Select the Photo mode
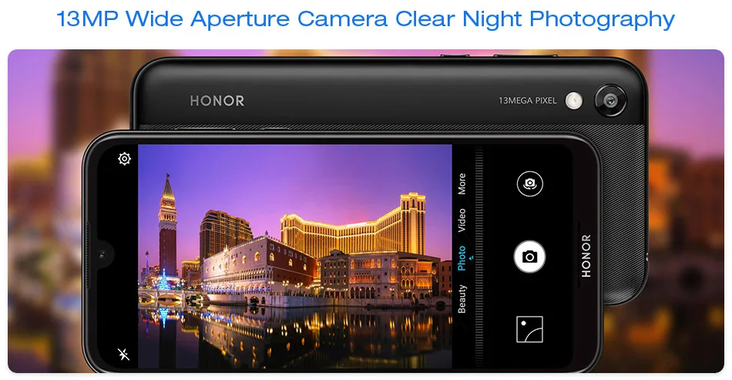Viewport: 732px width, 380px height. click(462, 259)
